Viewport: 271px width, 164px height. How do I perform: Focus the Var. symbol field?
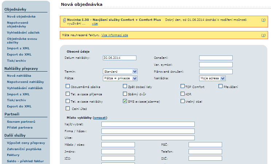216,65
